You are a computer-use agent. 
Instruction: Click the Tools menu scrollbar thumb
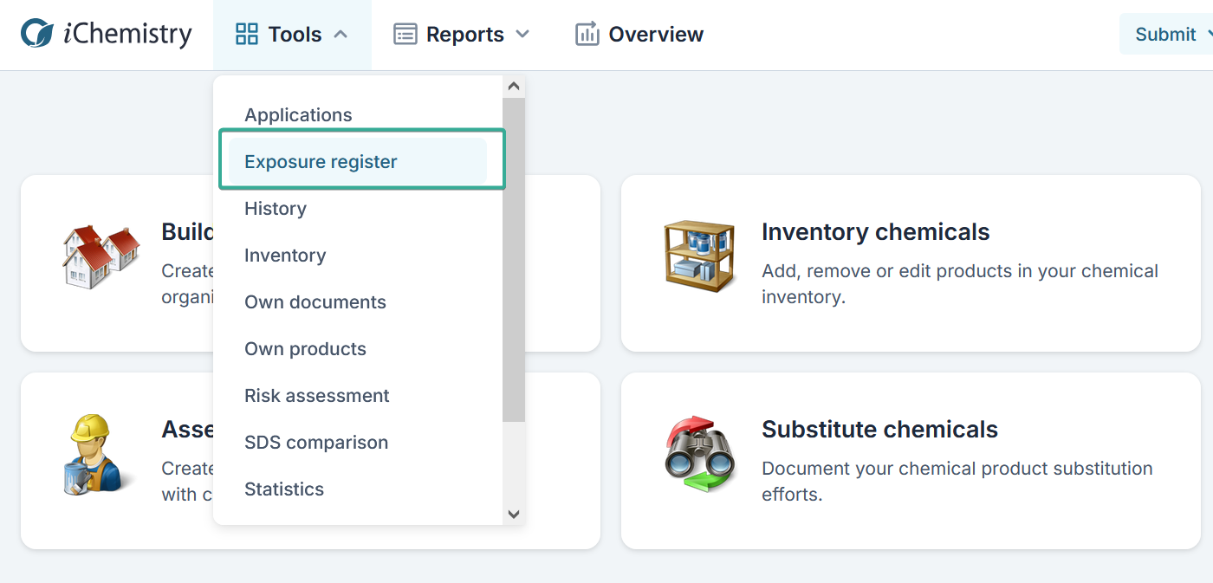[x=514, y=260]
